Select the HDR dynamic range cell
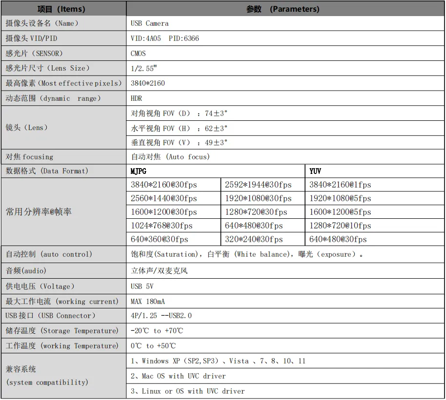Image resolution: width=446 pixels, height=400 pixels. point(137,98)
